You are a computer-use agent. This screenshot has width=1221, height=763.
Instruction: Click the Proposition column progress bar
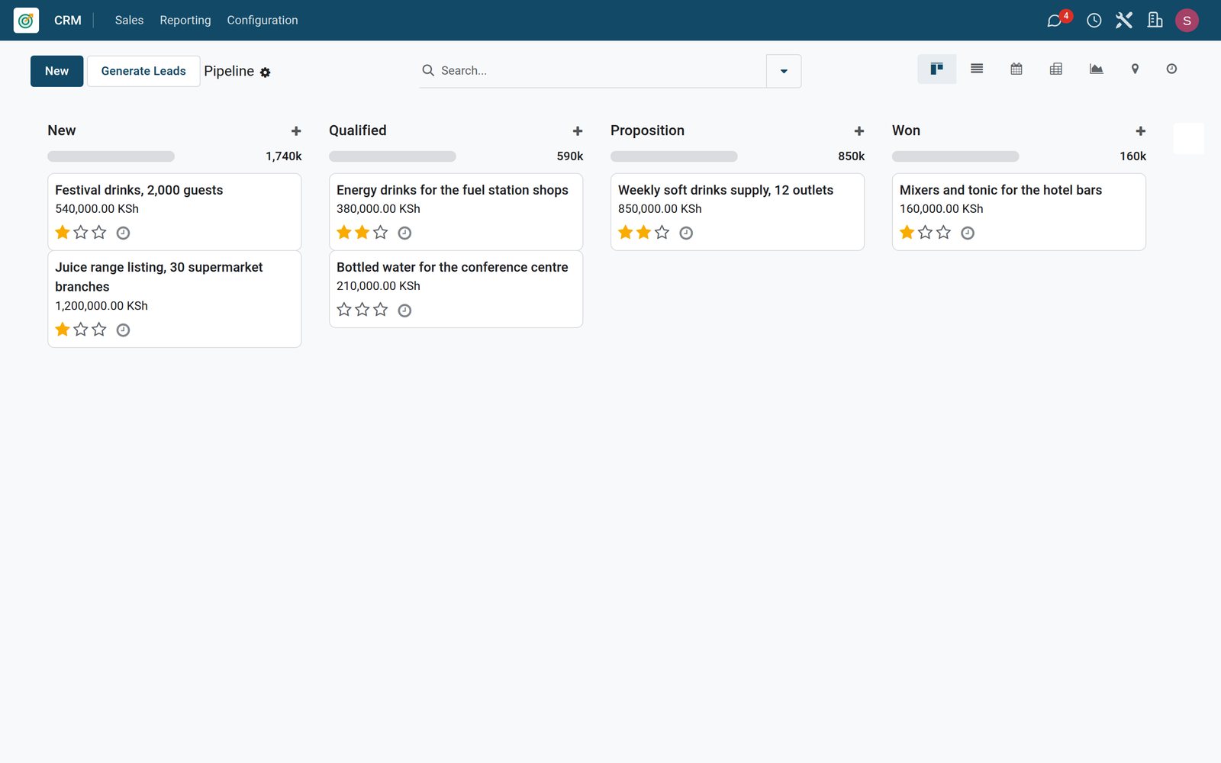coord(674,156)
